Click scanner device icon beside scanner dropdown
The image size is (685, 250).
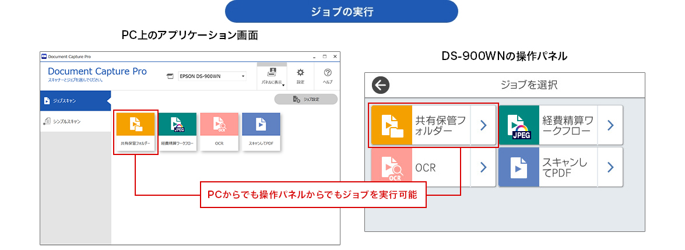170,76
